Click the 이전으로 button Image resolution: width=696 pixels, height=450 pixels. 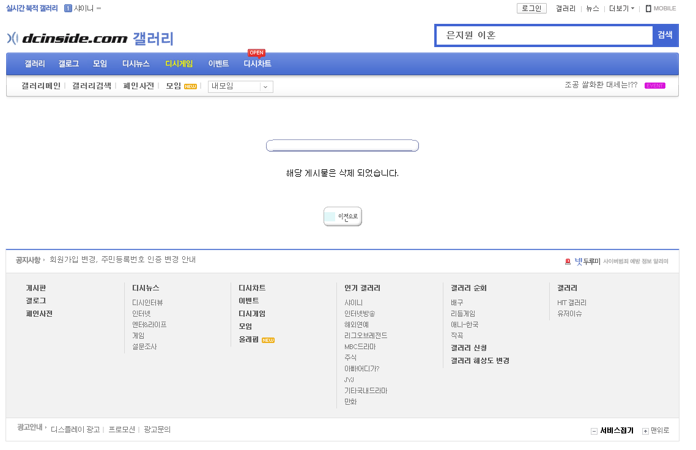click(342, 216)
